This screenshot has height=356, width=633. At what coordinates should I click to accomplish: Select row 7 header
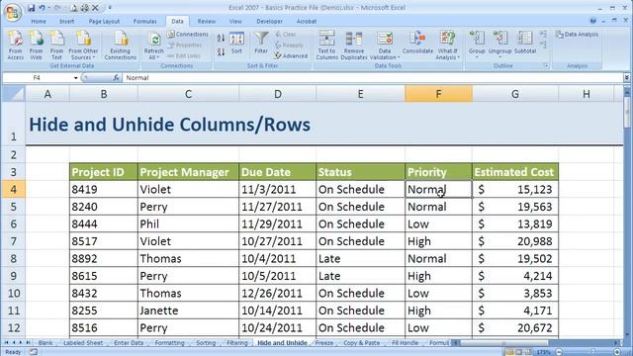click(x=13, y=241)
